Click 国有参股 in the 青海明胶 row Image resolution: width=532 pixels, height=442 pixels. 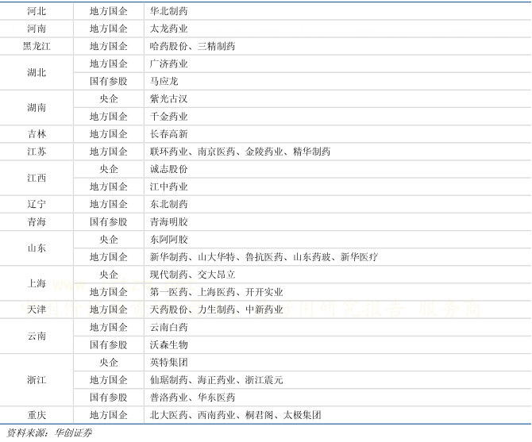109,222
